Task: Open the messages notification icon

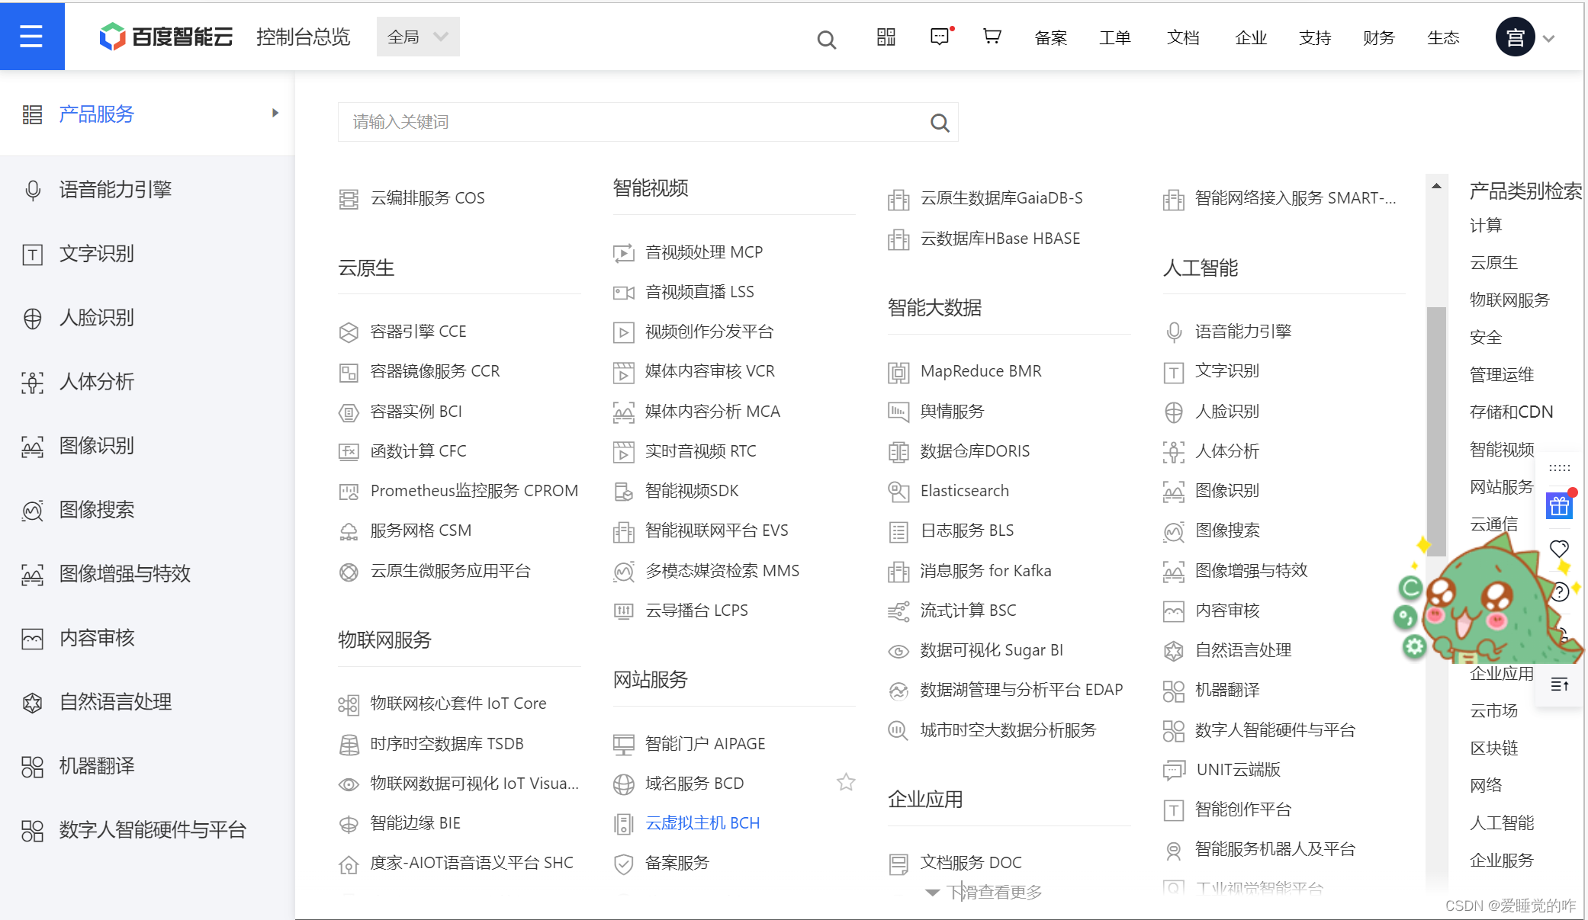Action: pyautogui.click(x=940, y=37)
